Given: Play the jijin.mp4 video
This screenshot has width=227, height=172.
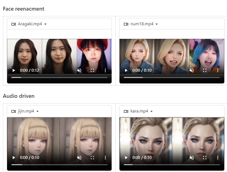Looking at the screenshot, I should pyautogui.click(x=14, y=158).
